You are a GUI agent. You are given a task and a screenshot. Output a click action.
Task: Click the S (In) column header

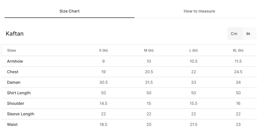pos(103,50)
